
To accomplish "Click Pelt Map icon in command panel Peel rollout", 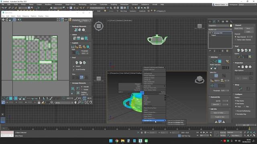I will tap(250, 50).
